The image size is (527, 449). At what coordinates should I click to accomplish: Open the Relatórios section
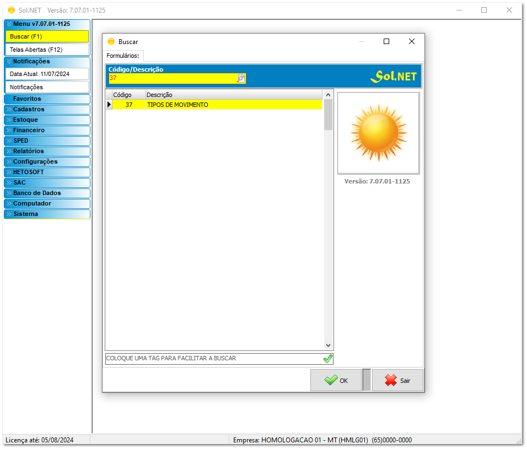46,152
